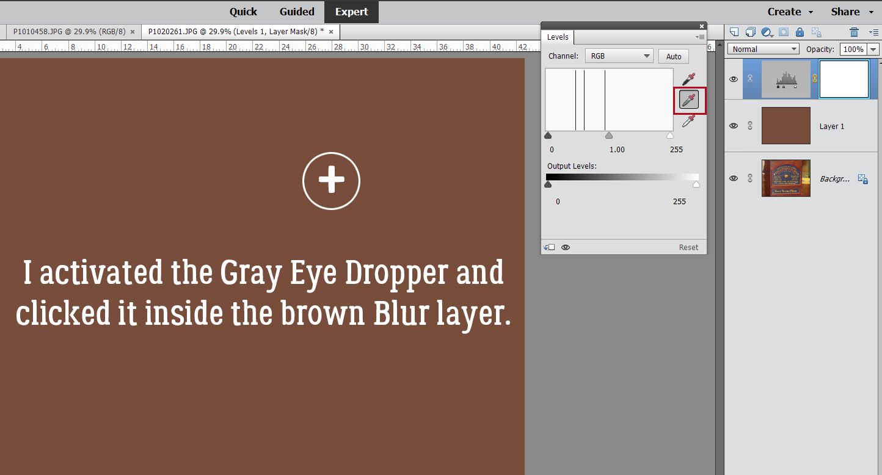Close the P1020261.JPG document tab
This screenshot has width=882, height=475.
tap(331, 32)
